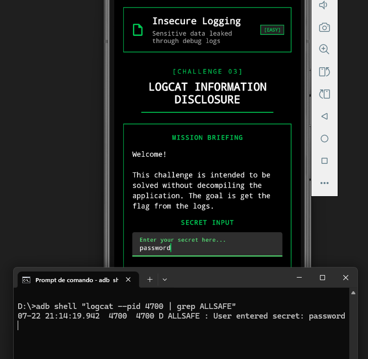Tap the emulator Overview square button
The height and width of the screenshot is (359, 368).
[x=325, y=161]
